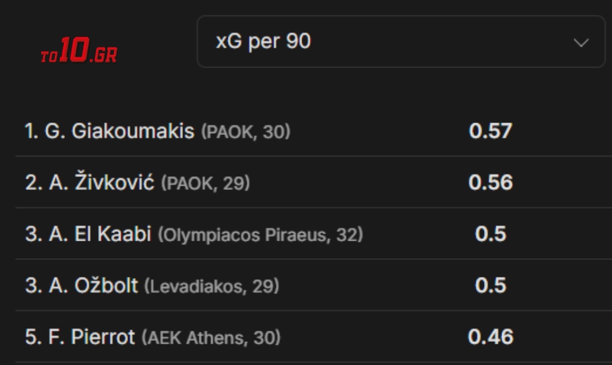
Task: Open A. El Kaabi player entry
Action: click(x=100, y=234)
